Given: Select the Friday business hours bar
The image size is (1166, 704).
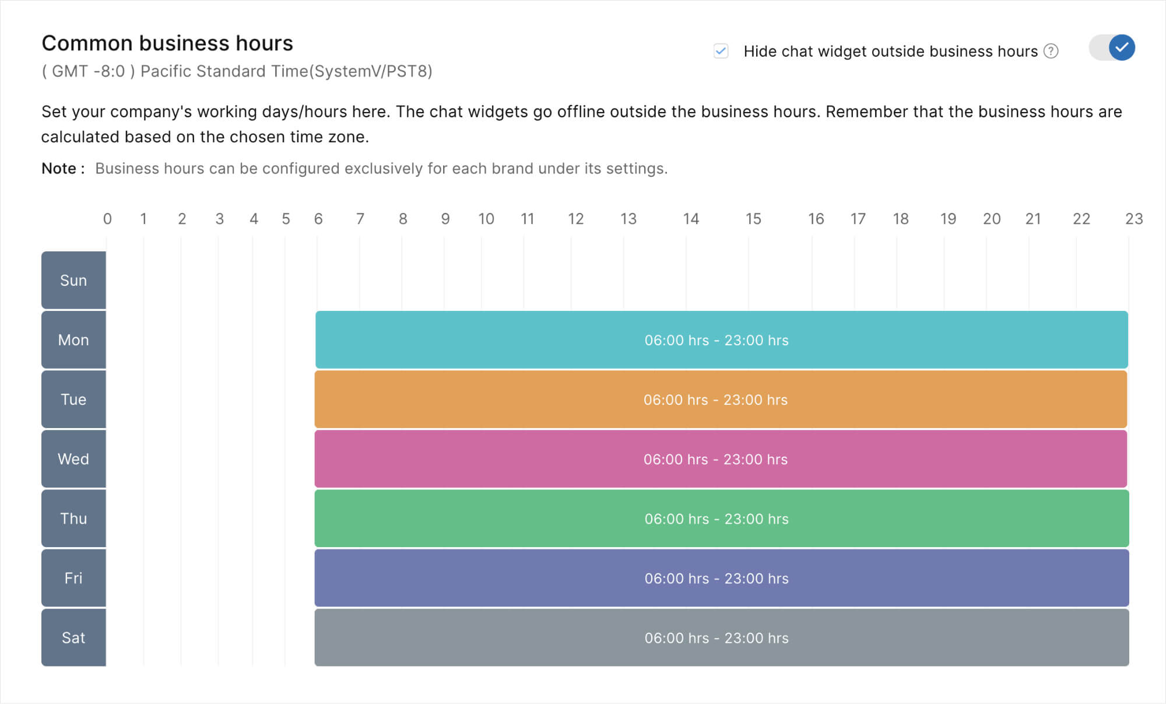Looking at the screenshot, I should [719, 578].
